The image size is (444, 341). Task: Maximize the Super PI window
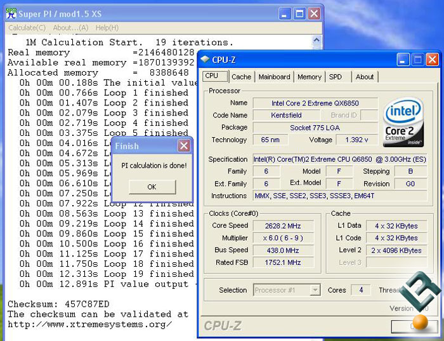(299, 13)
